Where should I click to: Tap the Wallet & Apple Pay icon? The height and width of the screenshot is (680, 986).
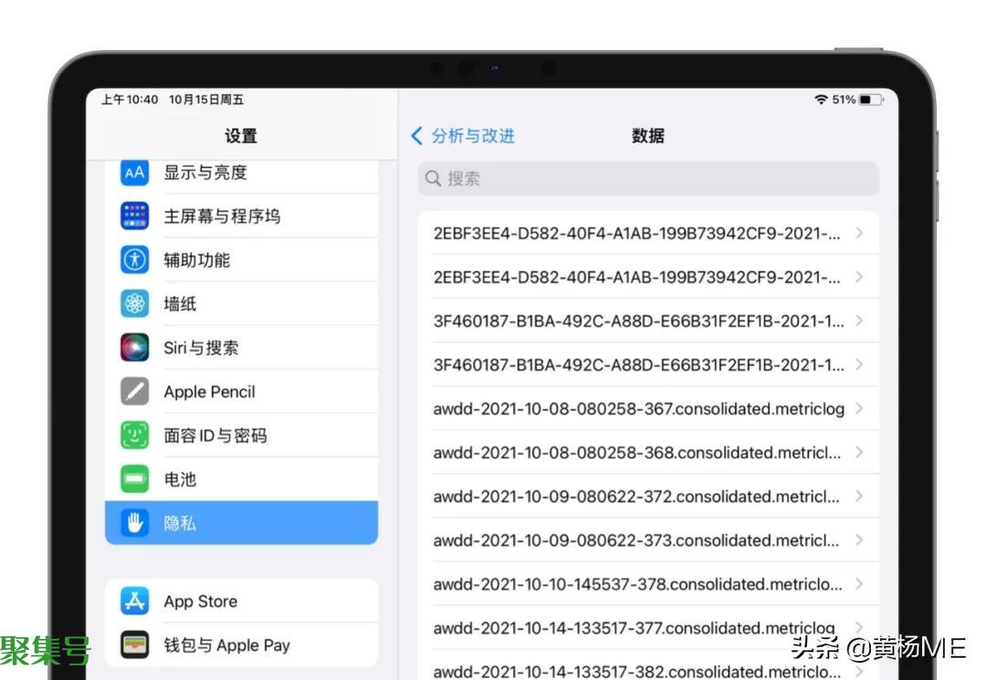point(135,645)
